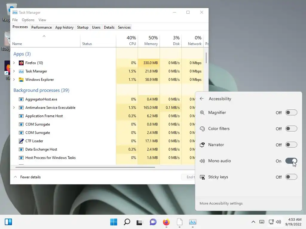Open the Options menu

point(28,20)
